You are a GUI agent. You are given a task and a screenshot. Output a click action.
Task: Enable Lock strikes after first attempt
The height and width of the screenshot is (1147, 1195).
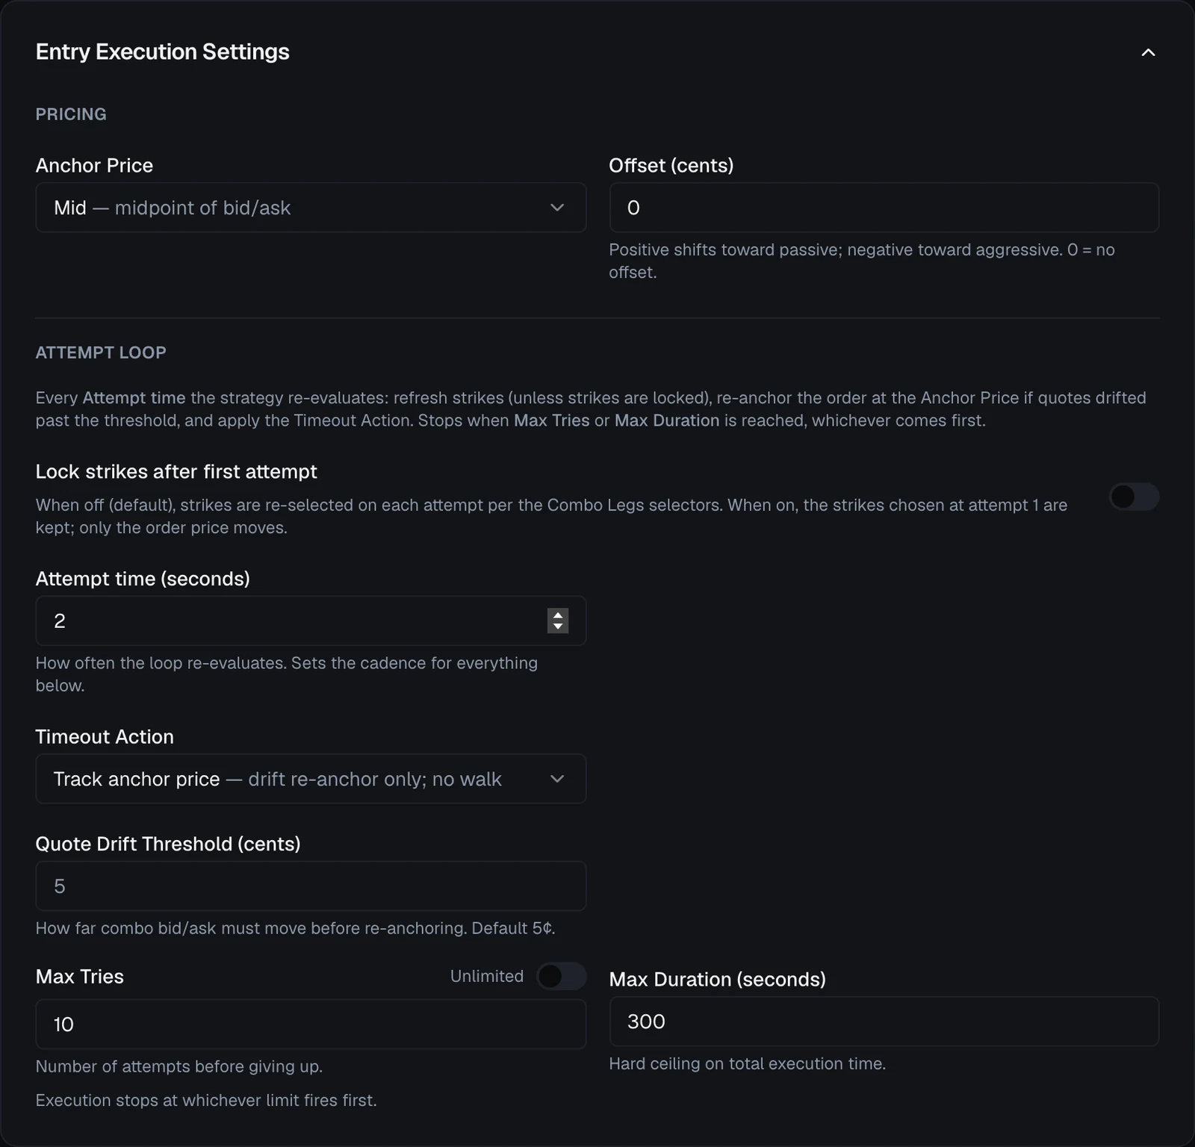pyautogui.click(x=1134, y=497)
